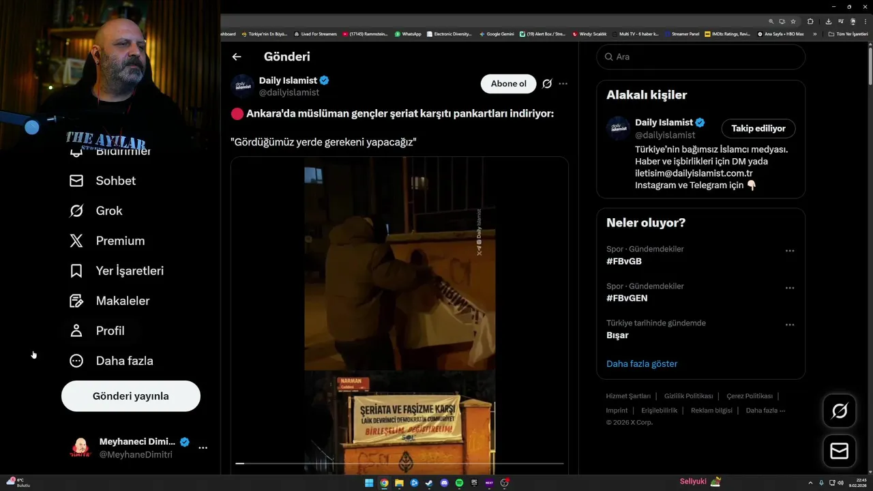Screen dimensions: 873x491
Task: Expand the footer Daha fazla menu
Action: point(765,411)
